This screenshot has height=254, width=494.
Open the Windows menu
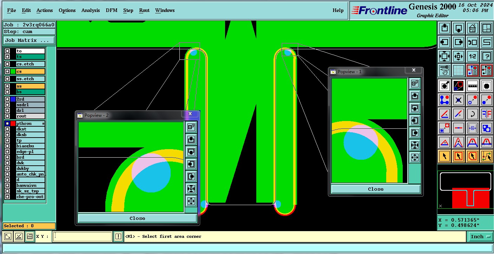[165, 10]
